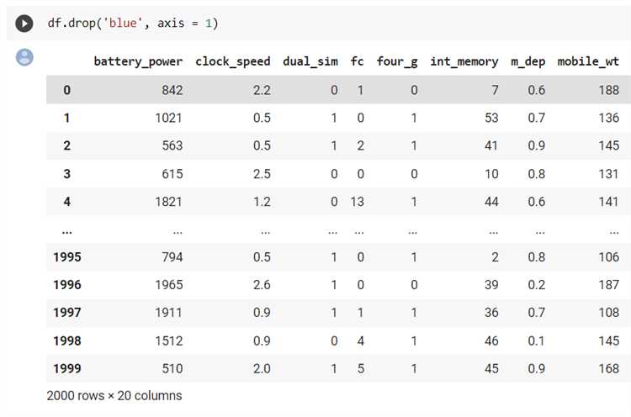The image size is (631, 417).
Task: Select row index 0
Action: click(66, 90)
